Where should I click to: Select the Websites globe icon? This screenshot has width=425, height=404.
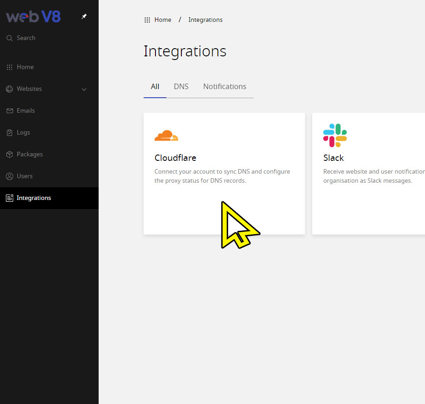10,89
